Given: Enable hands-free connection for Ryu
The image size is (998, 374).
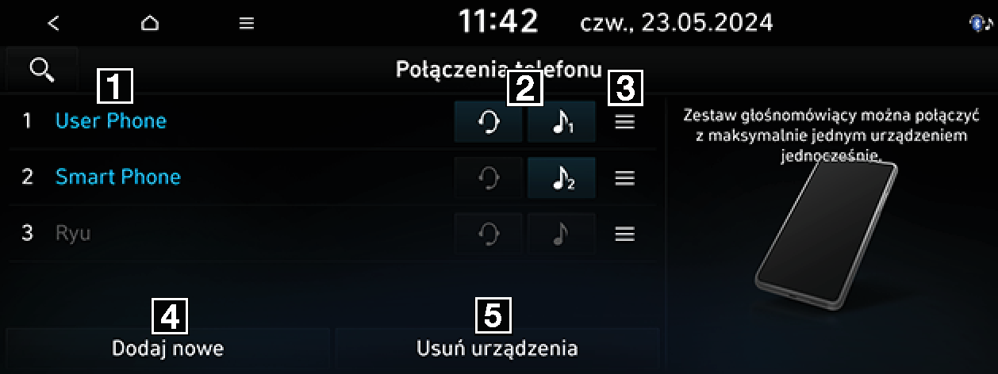Looking at the screenshot, I should [489, 234].
